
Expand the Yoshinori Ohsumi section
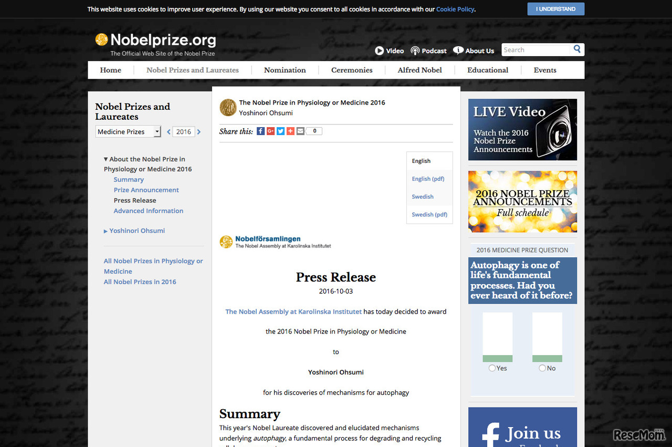point(106,231)
